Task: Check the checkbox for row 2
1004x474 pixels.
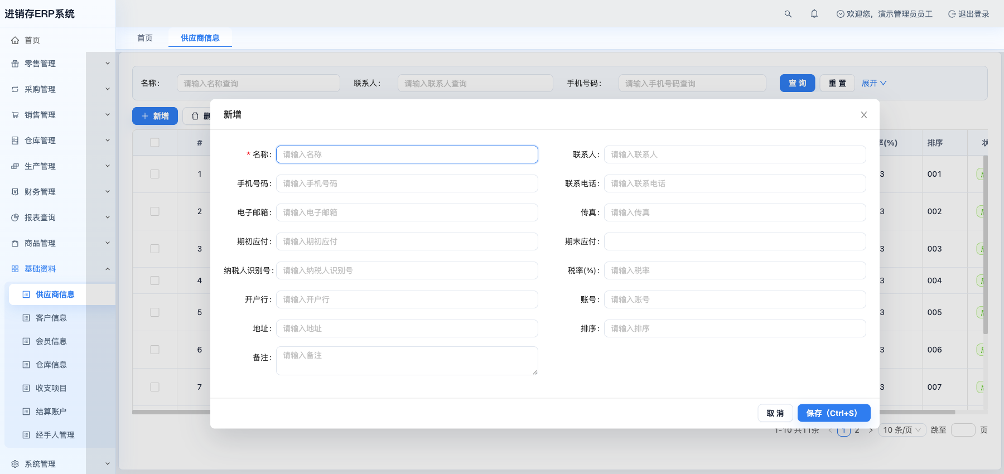Action: [155, 211]
